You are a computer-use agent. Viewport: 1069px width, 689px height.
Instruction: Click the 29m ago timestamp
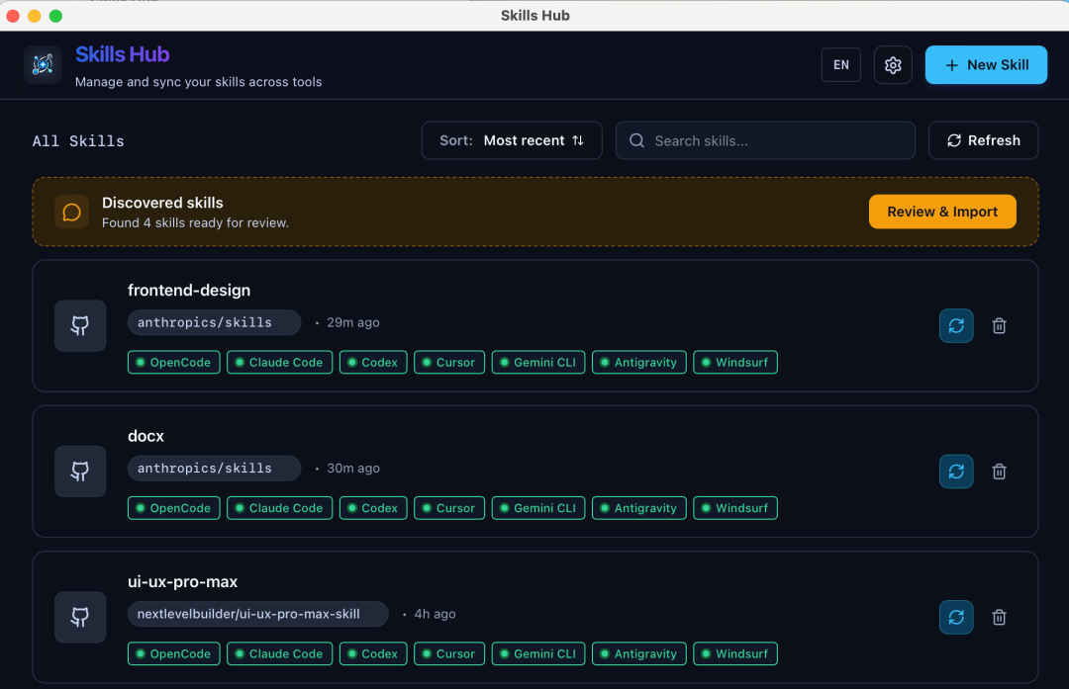pos(353,322)
